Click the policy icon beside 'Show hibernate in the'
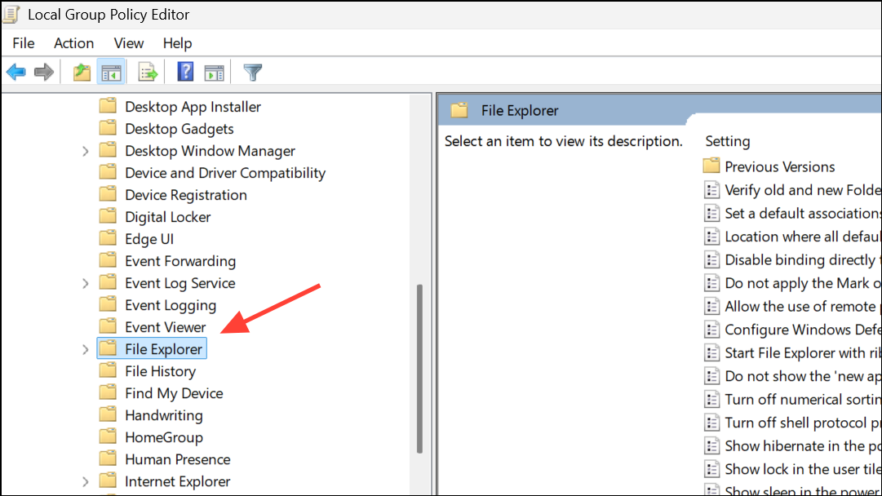 click(711, 446)
